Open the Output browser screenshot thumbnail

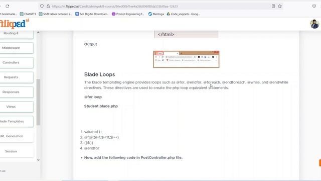[186, 59]
